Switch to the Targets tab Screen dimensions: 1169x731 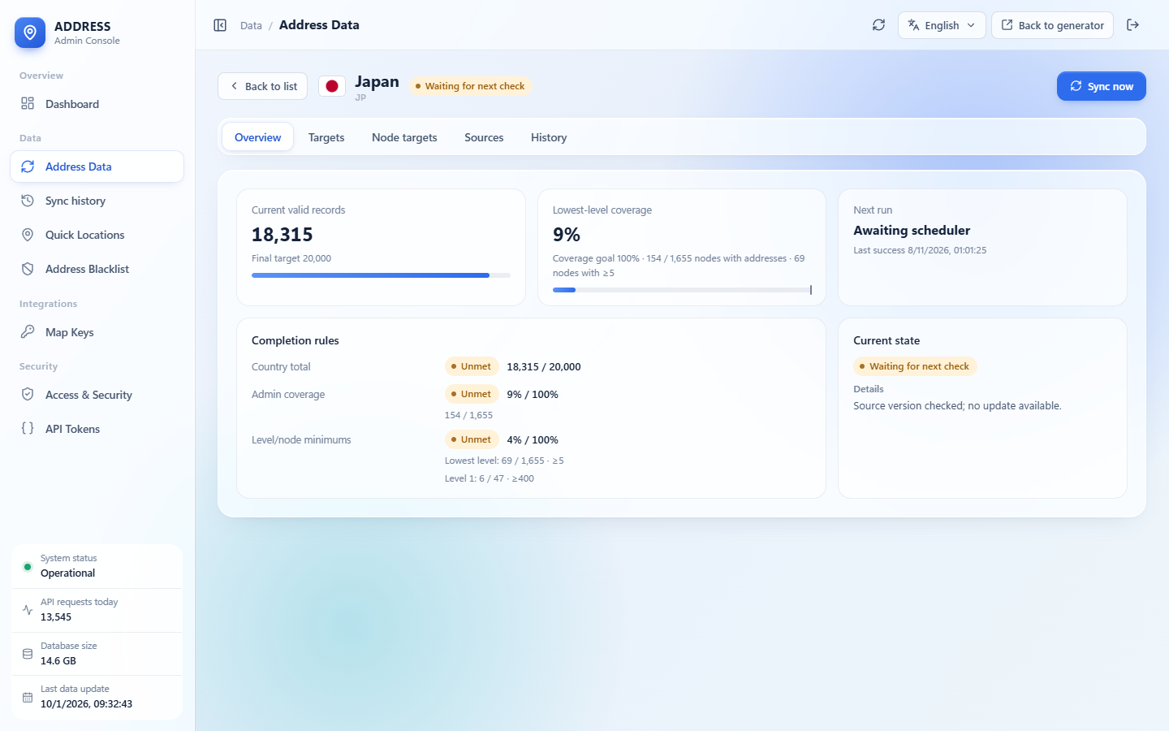point(326,137)
